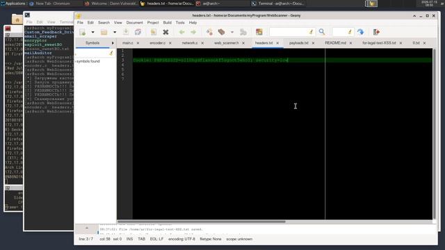Screen dimensions: 445x250
Task: Open the new-file template dropdown arrow
Action: (92, 32)
